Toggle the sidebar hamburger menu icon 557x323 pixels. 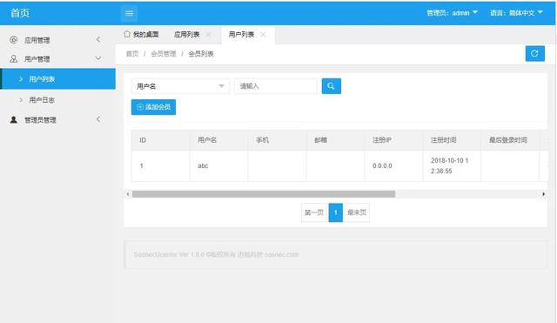tap(129, 14)
